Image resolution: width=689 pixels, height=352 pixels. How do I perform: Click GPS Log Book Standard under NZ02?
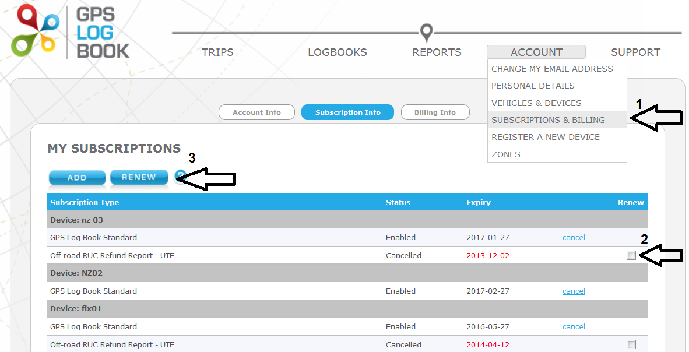[94, 291]
